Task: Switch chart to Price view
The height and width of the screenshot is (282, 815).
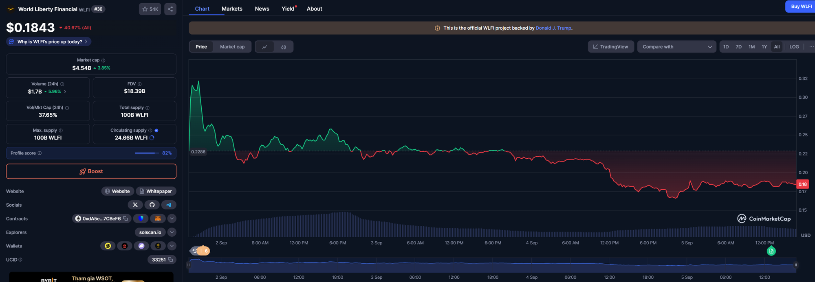Action: 201,47
